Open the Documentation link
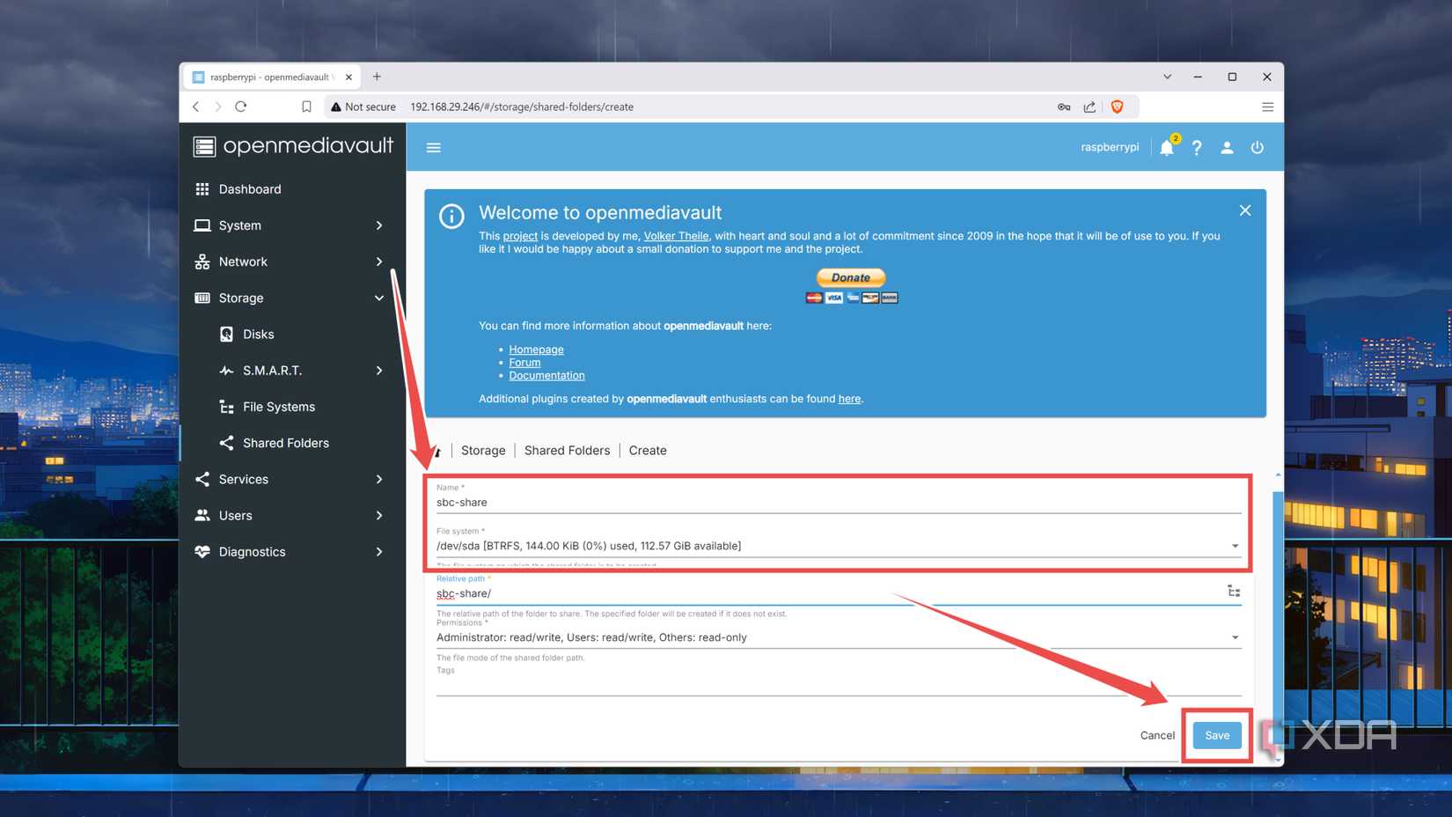Image resolution: width=1452 pixels, height=817 pixels. (546, 375)
